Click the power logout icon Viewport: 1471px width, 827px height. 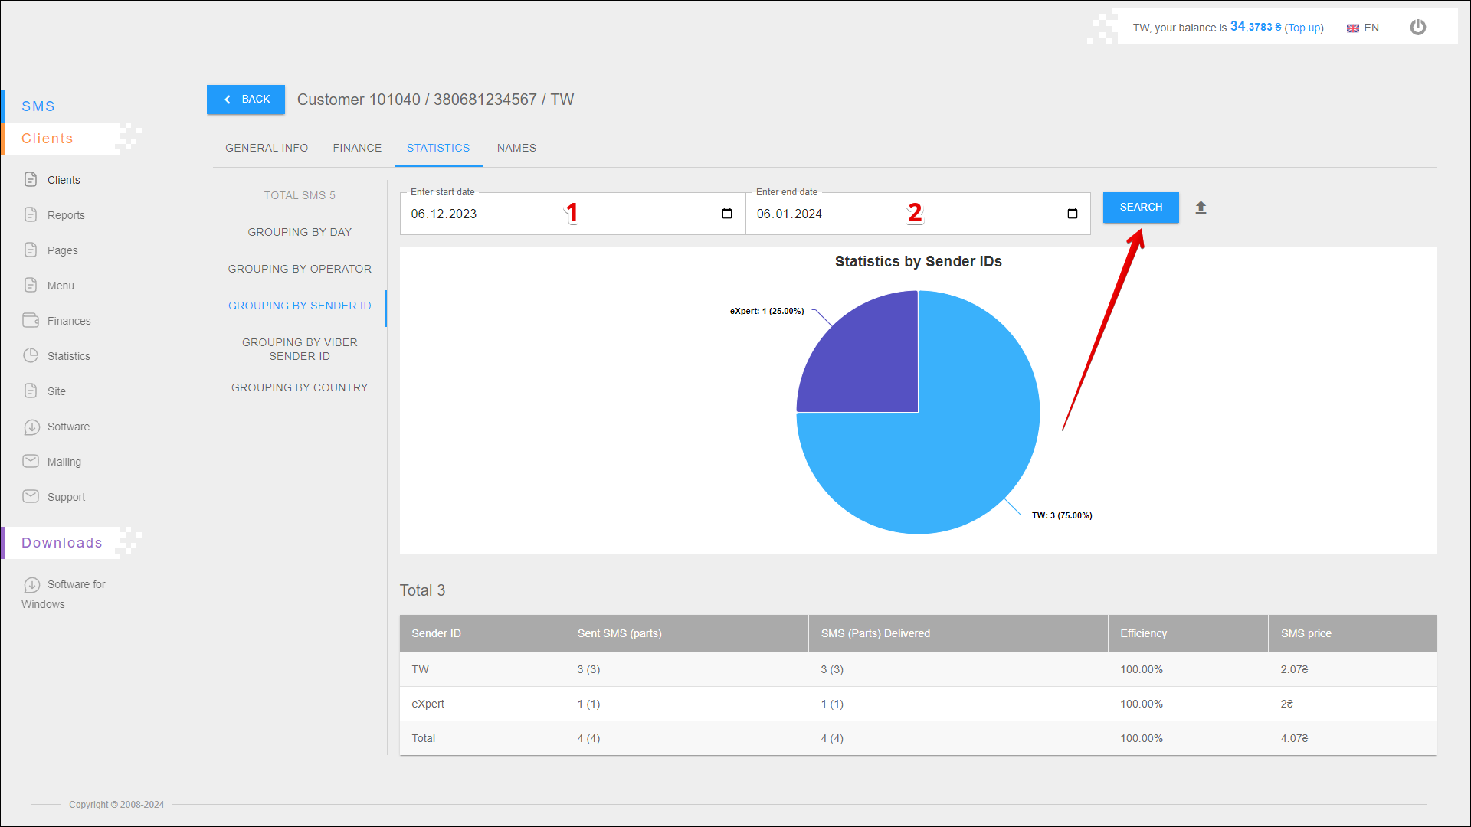(x=1418, y=28)
